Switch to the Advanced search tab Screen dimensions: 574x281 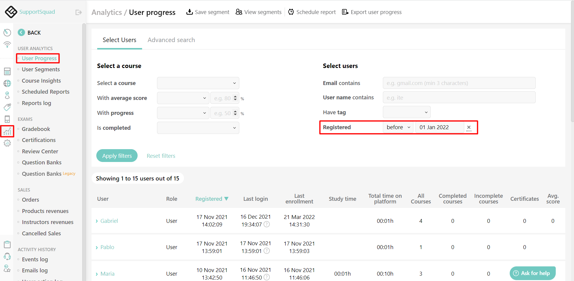click(171, 40)
